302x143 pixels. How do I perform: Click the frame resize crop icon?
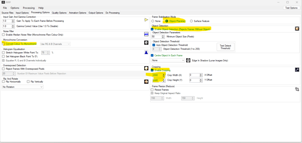(x=297, y=89)
